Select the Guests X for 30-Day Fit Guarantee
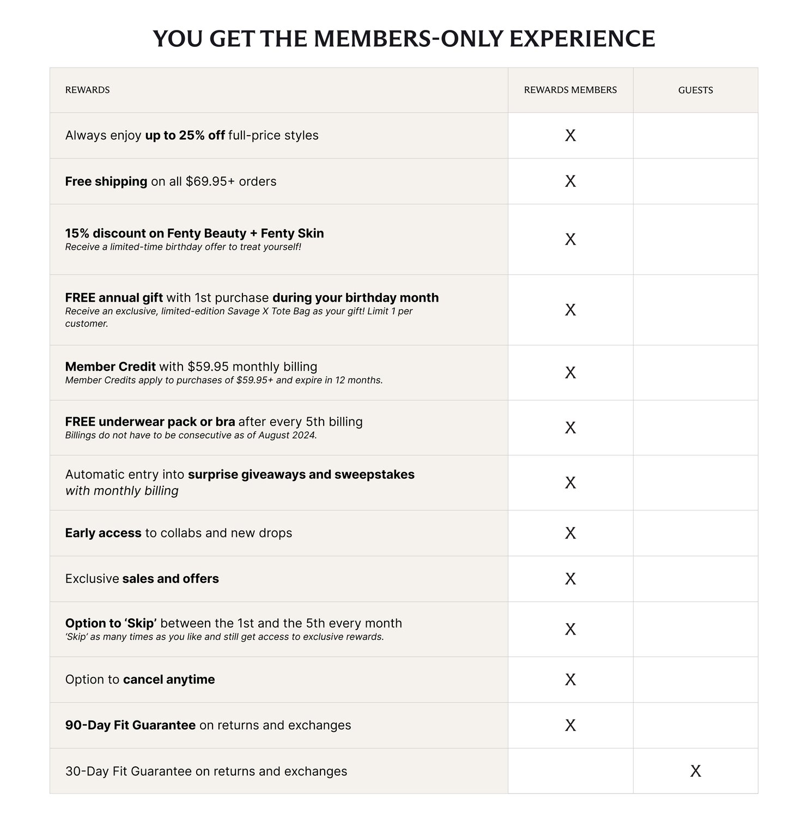This screenshot has height=817, width=808. click(695, 771)
